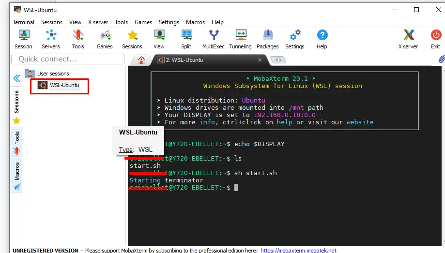445x253 pixels.
Task: Open the X server menu
Action: tap(98, 22)
